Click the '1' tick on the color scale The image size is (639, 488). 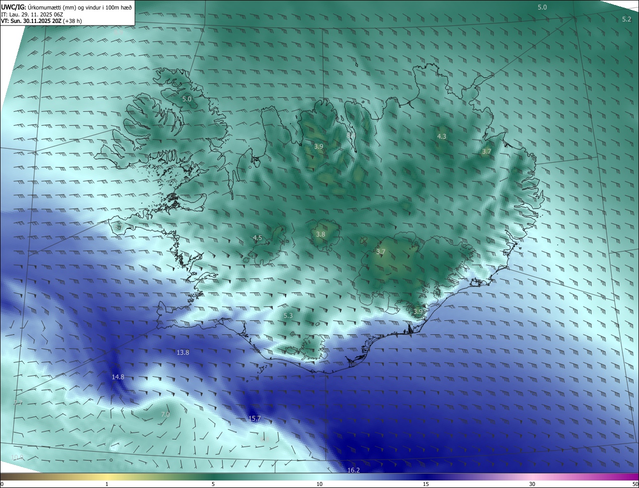[107, 484]
